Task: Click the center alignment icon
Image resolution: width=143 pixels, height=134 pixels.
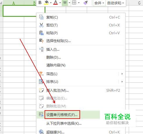Action: (x=65, y=3)
